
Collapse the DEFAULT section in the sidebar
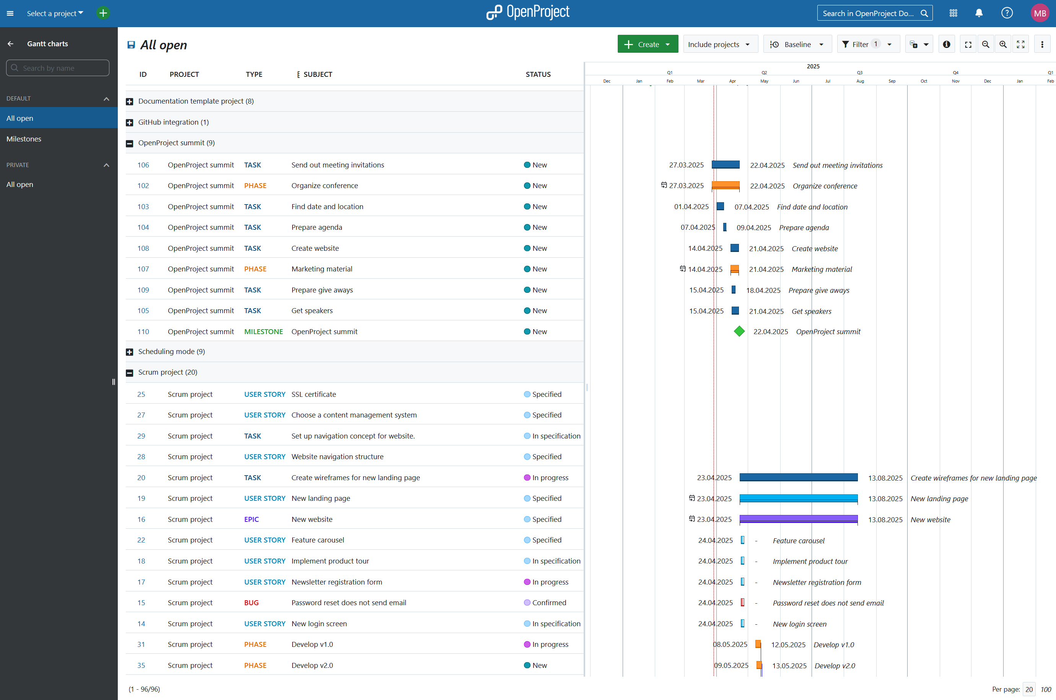(x=106, y=99)
